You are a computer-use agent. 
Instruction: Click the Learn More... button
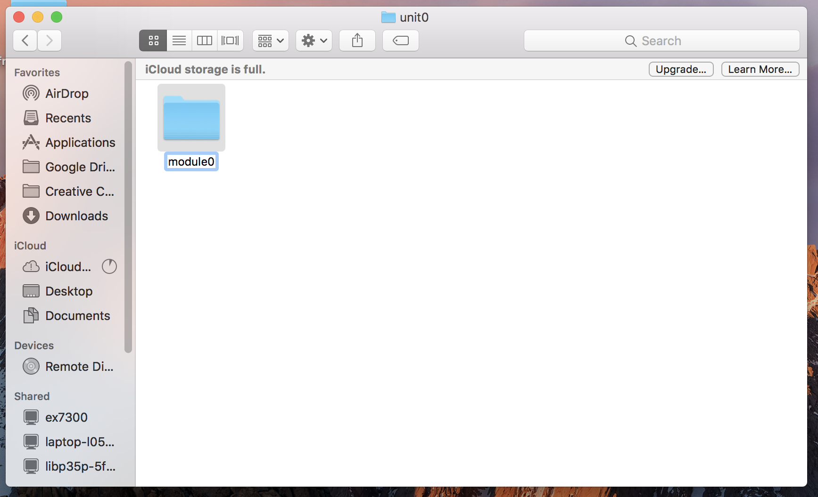[x=760, y=69]
